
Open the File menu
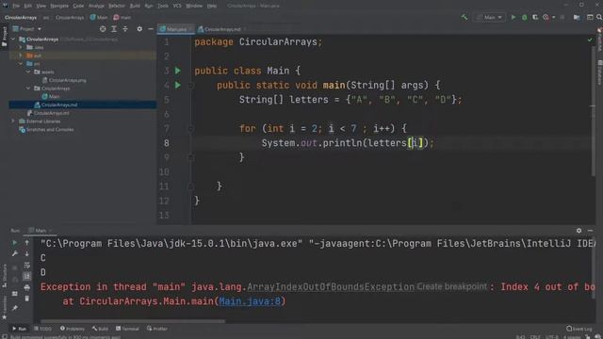pos(16,6)
